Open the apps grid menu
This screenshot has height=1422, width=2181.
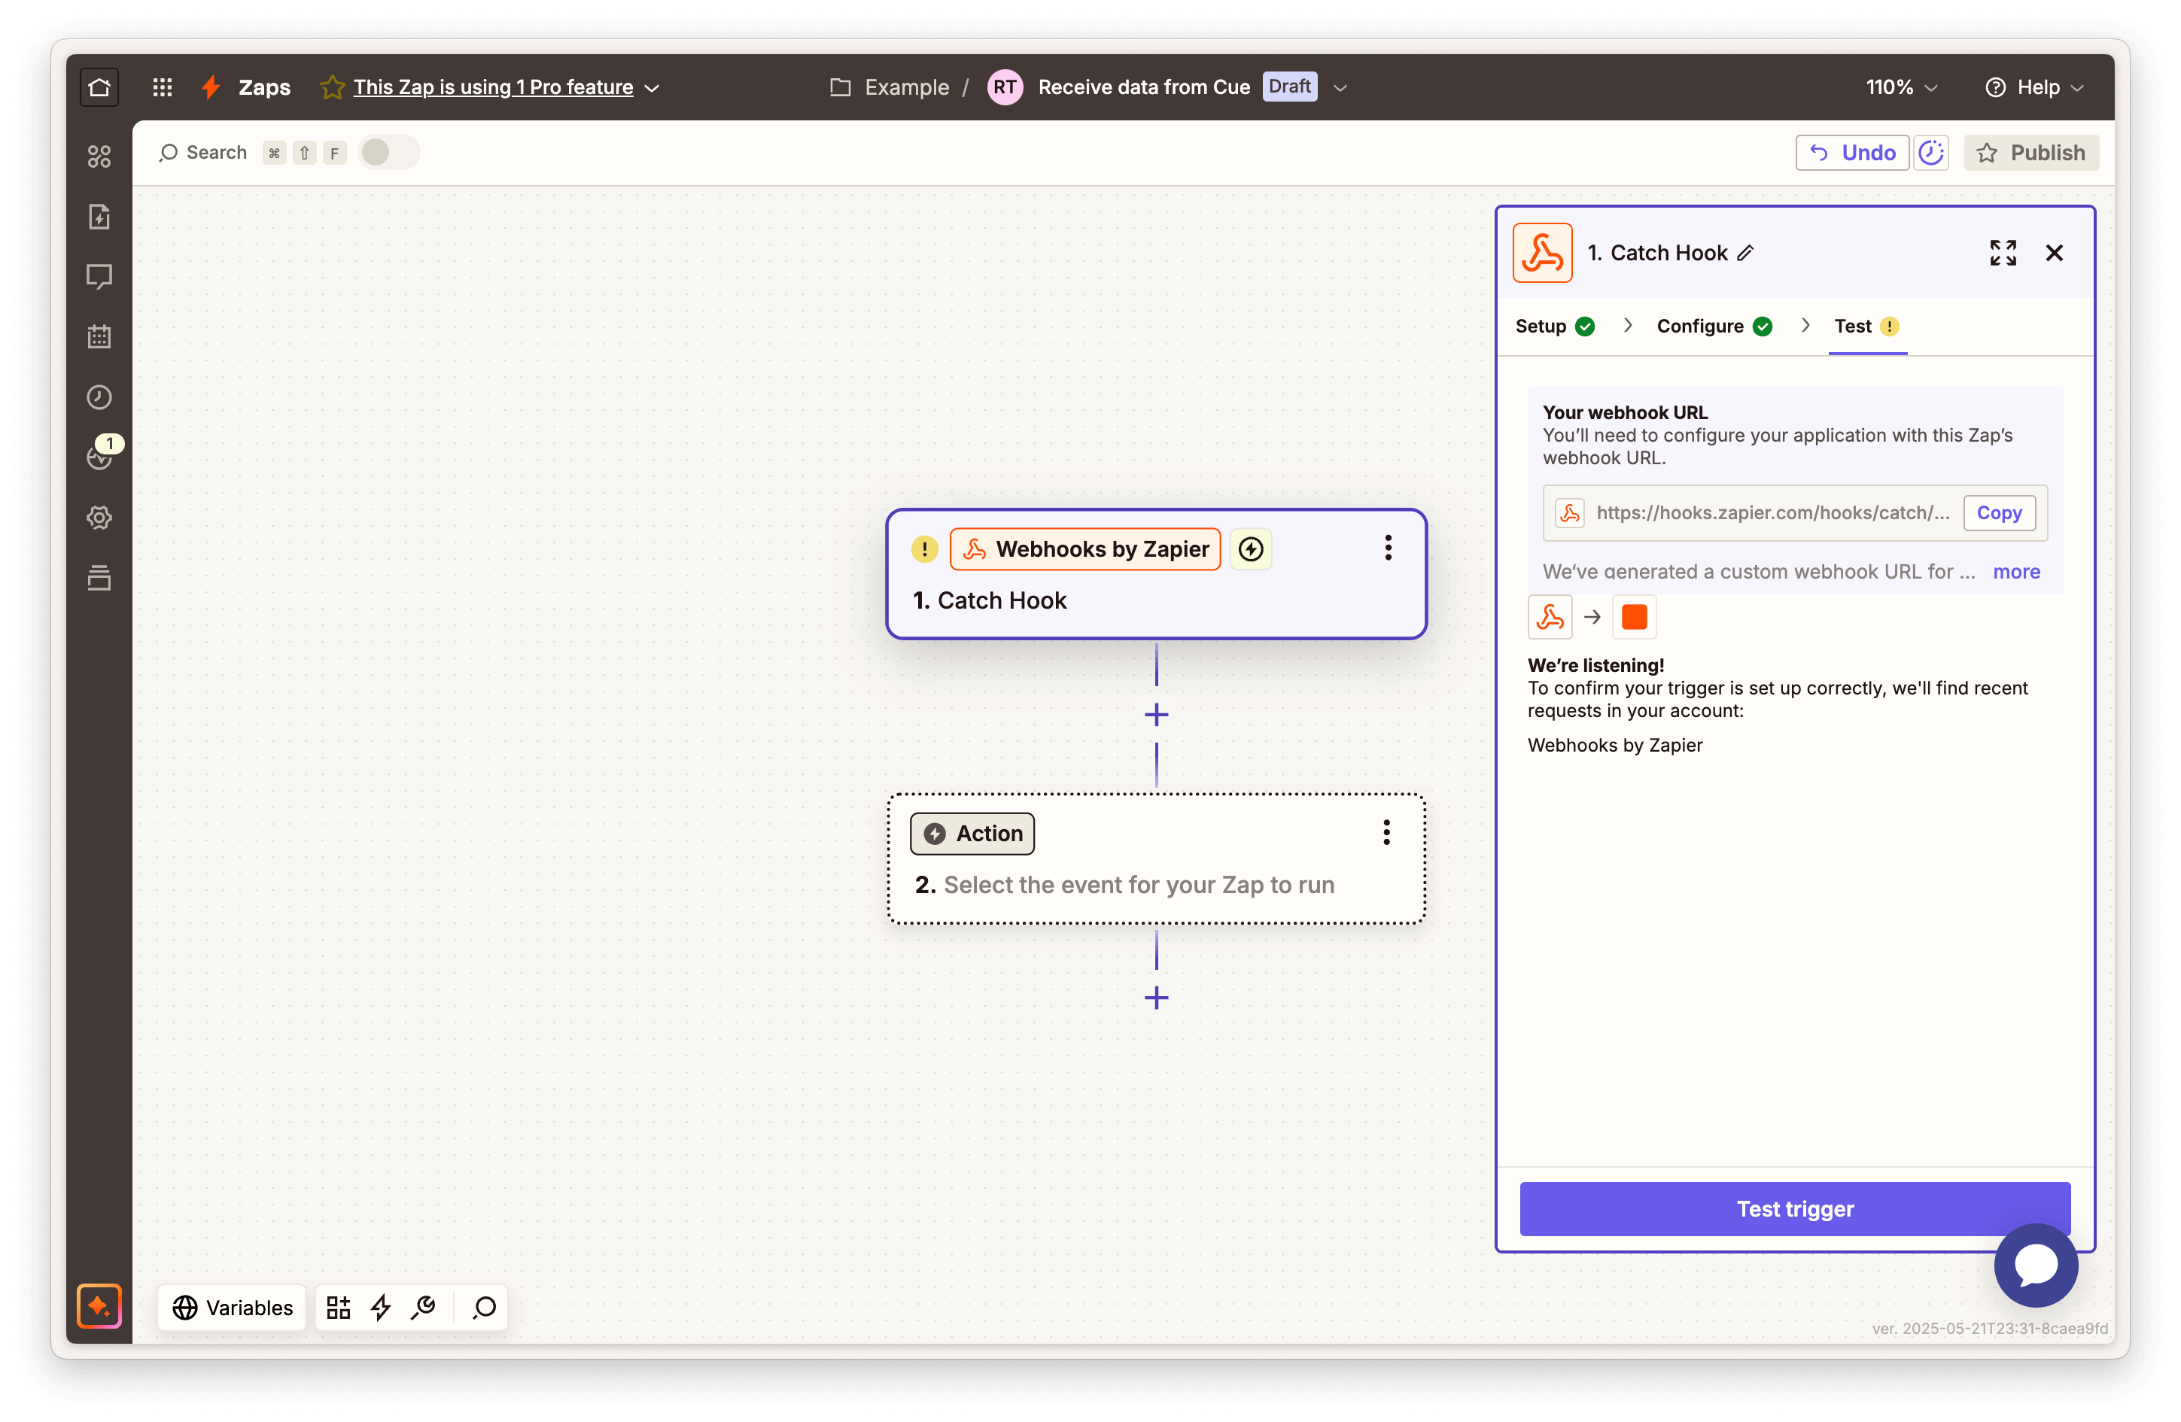point(163,87)
